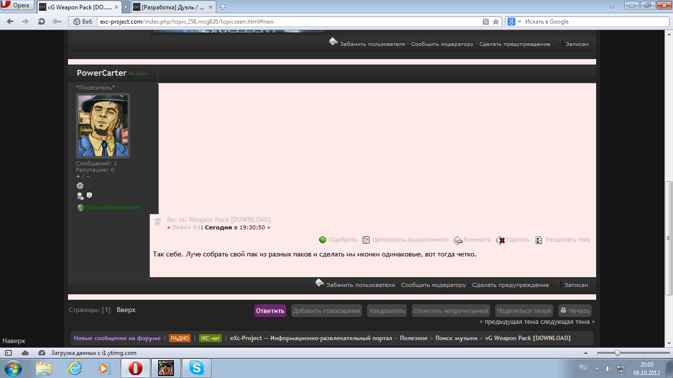
Task: Click the Изменить edit icon
Action: [x=458, y=240]
